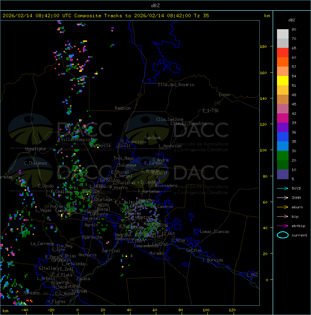Click the '180' tick on vertical axis

click(x=263, y=47)
